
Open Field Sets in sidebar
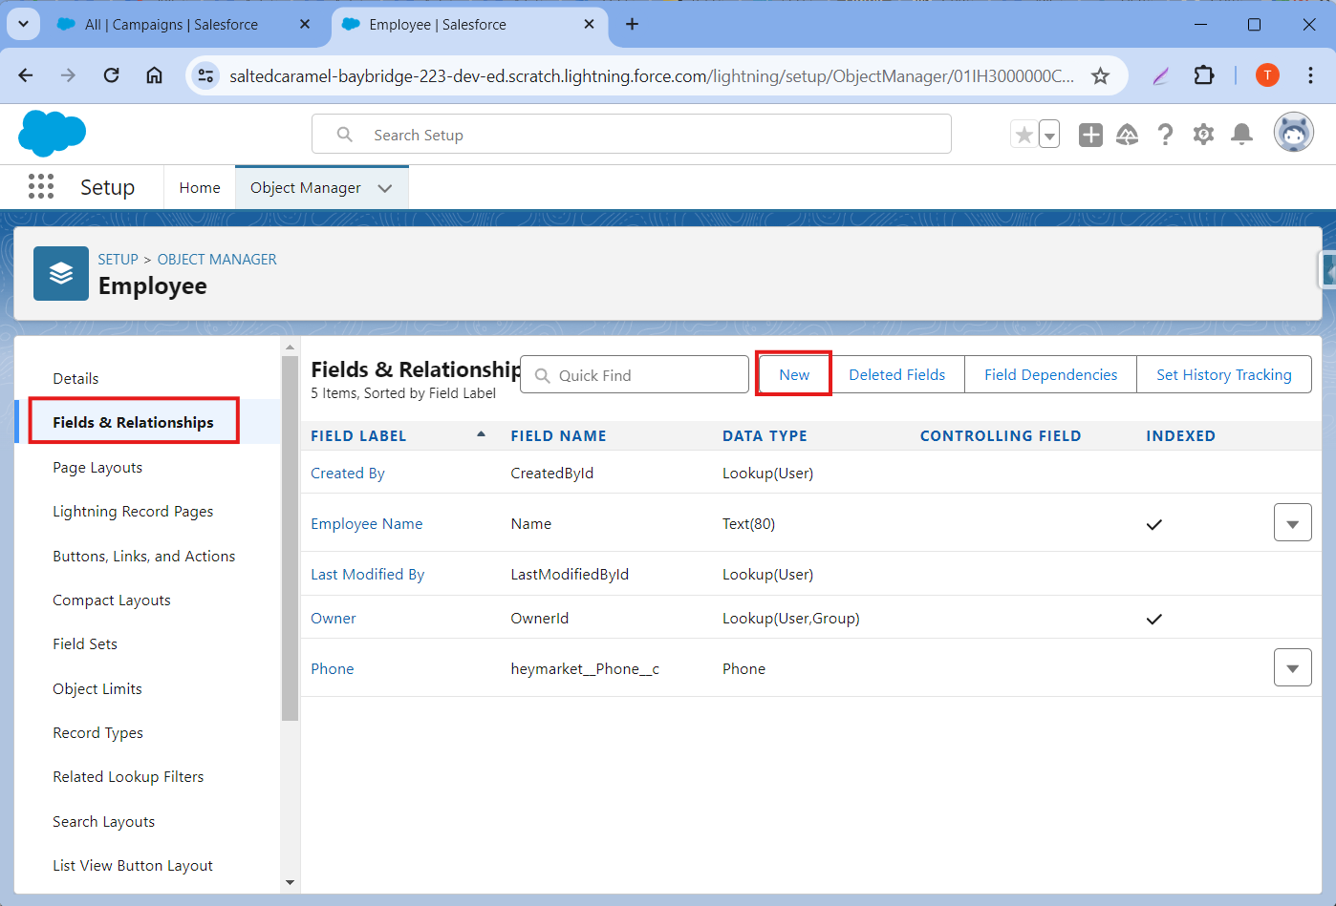pyautogui.click(x=85, y=644)
